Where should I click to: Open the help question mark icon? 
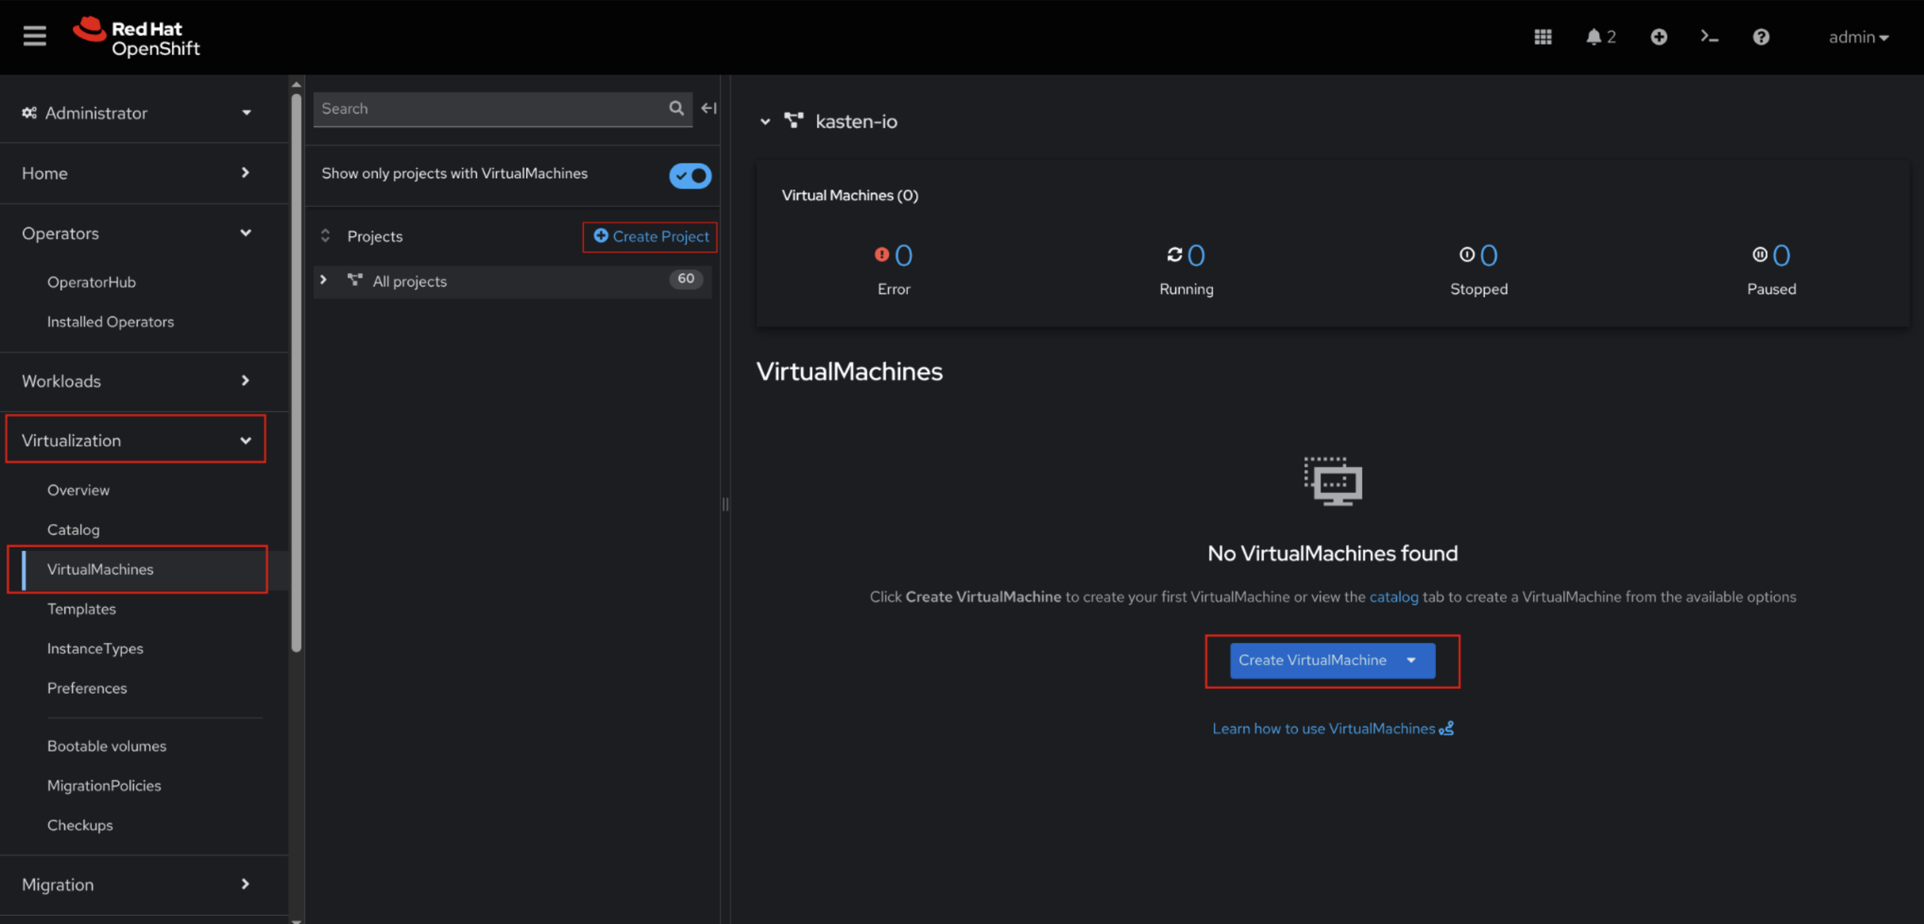[x=1760, y=37]
